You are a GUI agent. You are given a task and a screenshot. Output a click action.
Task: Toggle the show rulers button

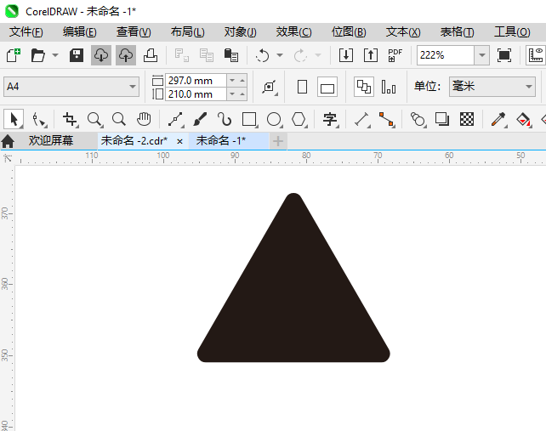(536, 55)
